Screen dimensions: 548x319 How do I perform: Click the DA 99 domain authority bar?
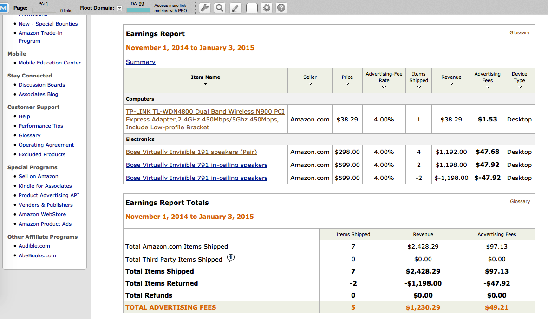[138, 10]
